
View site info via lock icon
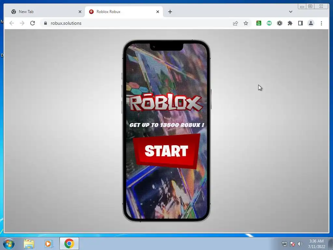coord(46,23)
